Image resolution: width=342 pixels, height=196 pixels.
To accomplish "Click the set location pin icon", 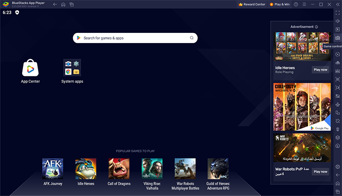I will click(337, 129).
